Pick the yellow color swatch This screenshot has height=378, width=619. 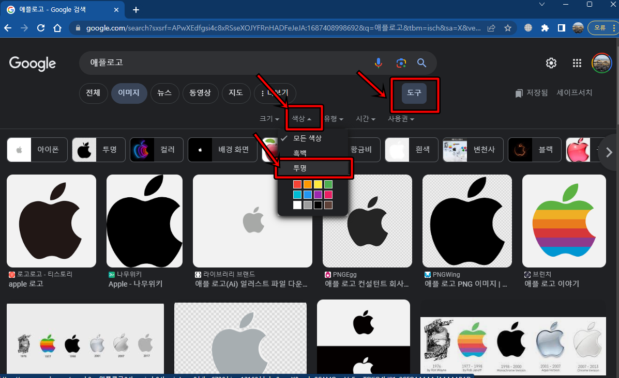(x=318, y=184)
